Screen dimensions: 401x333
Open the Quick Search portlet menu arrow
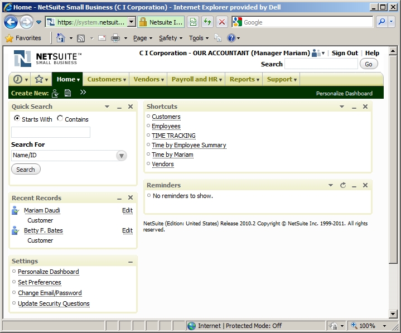pos(107,107)
